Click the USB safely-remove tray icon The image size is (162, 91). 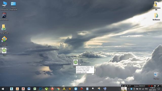pos(134,89)
